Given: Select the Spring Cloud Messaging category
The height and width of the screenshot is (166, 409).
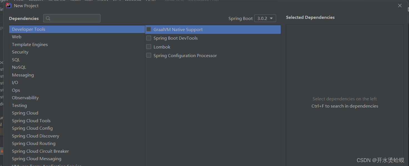Looking at the screenshot, I should [x=77, y=159].
